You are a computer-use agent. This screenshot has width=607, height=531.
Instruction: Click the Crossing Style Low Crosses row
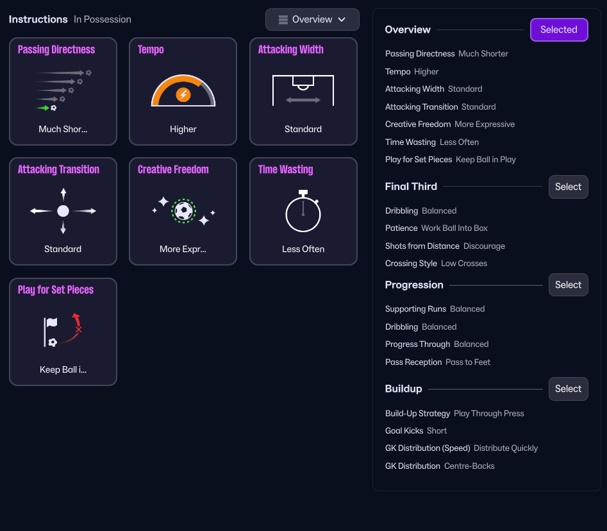point(436,264)
